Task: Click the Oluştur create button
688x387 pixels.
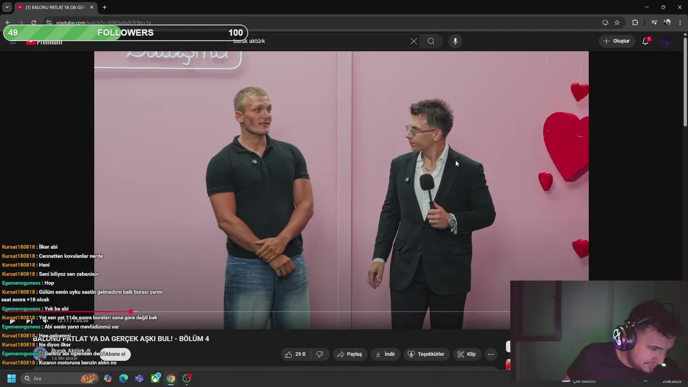Action: [x=617, y=41]
